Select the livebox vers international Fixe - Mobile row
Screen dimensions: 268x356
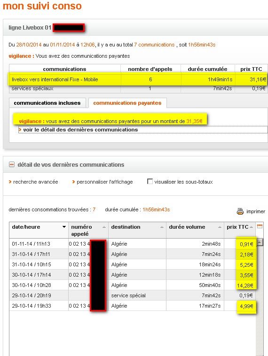click(138, 79)
